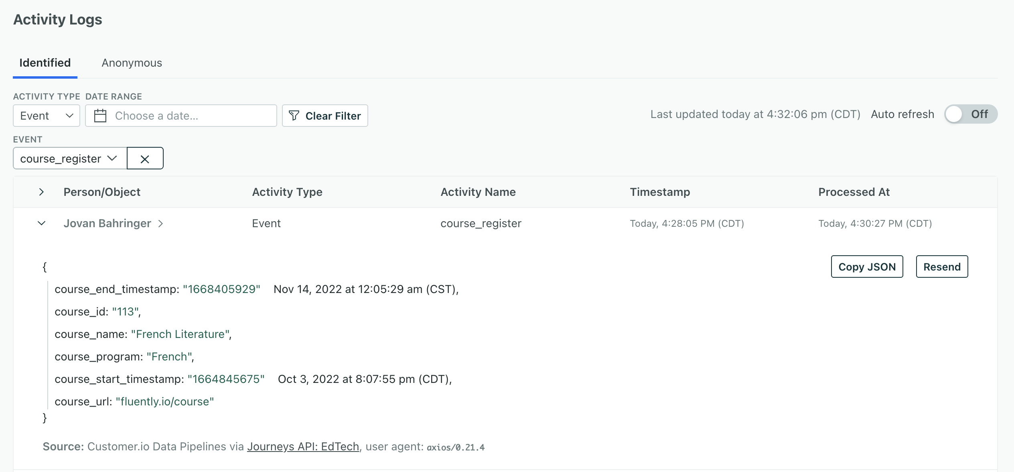1014x472 pixels.
Task: Clear the course_register filter with the X icon
Action: [145, 158]
